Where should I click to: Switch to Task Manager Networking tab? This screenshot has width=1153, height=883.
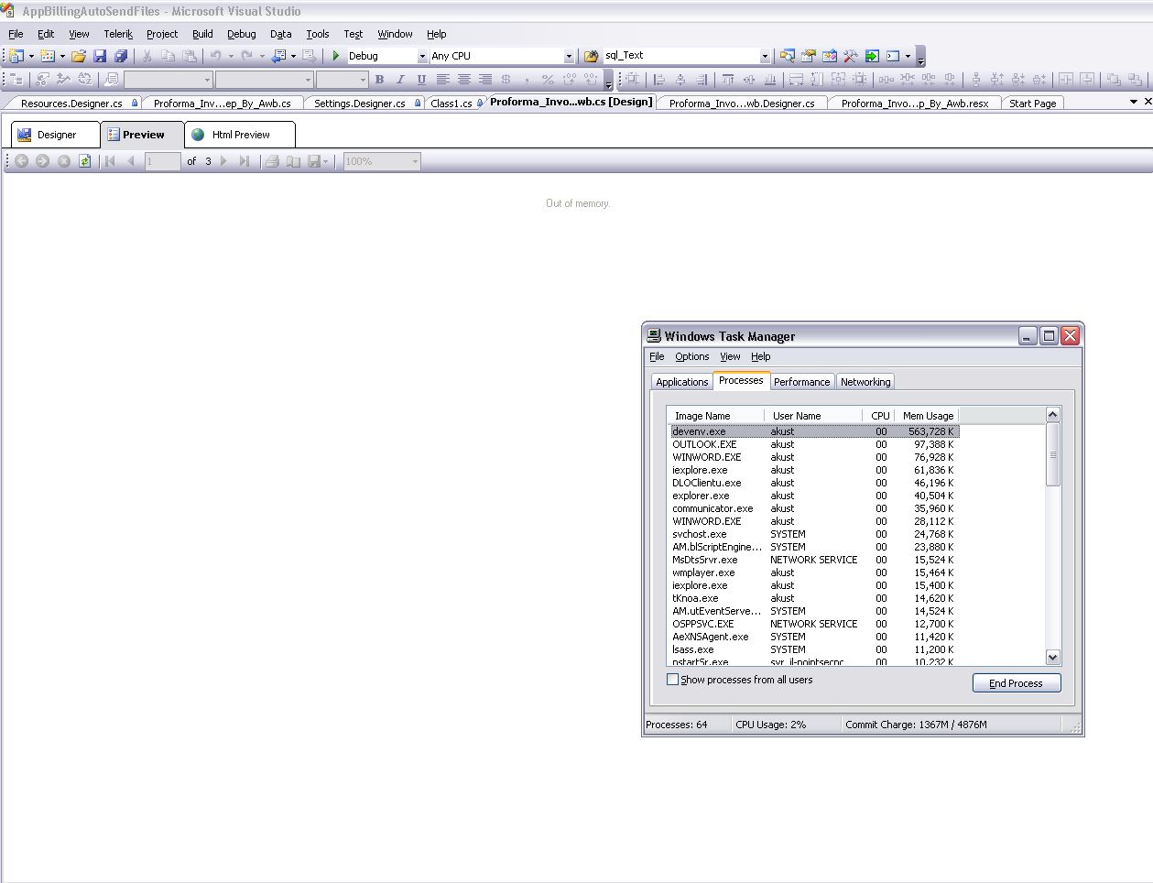click(x=865, y=382)
